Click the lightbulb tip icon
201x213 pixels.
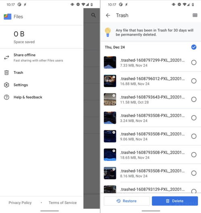[108, 32]
